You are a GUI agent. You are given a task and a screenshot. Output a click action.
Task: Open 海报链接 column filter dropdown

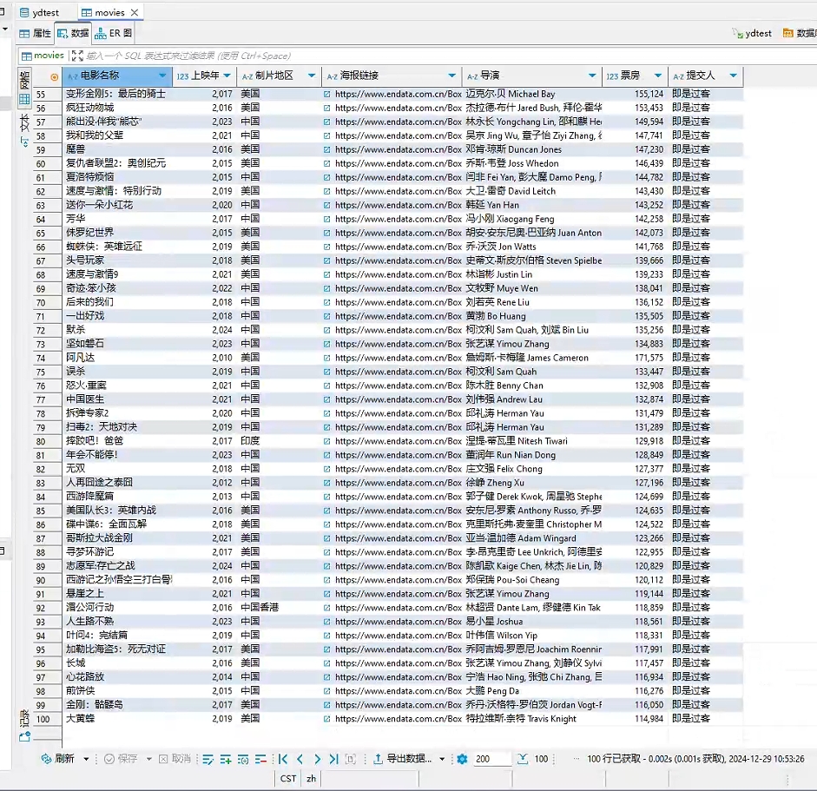(451, 76)
